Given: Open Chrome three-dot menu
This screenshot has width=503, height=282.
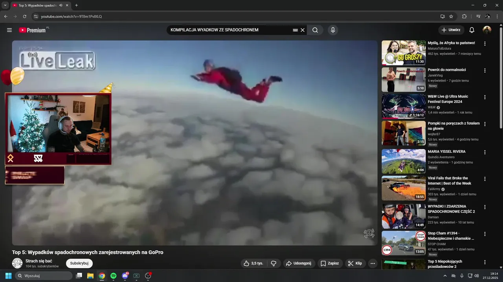Looking at the screenshot, I should coord(497,16).
